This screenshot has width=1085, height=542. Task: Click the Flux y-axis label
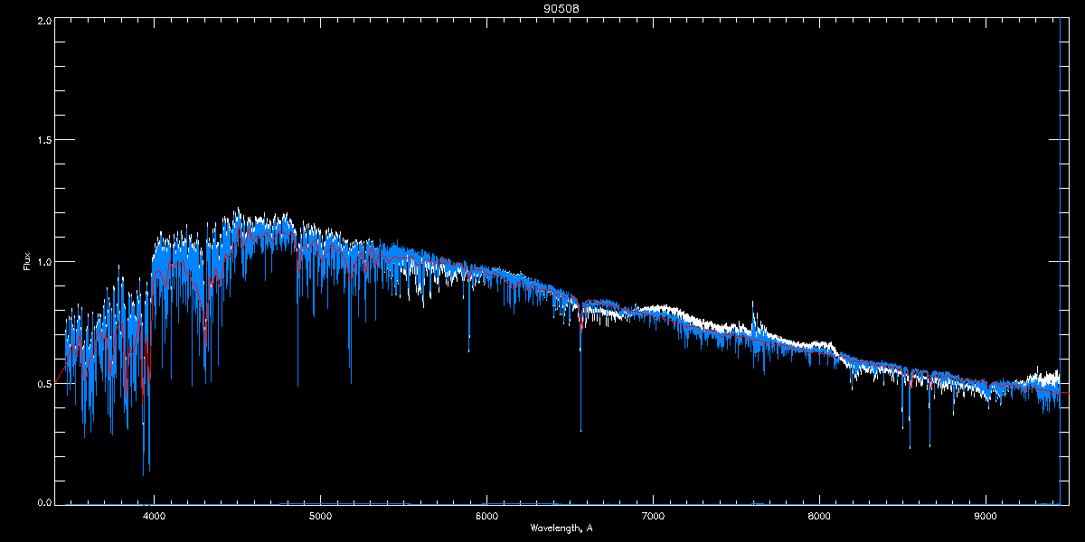[x=27, y=261]
